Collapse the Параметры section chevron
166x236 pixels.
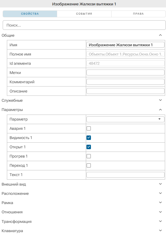coord(160,110)
